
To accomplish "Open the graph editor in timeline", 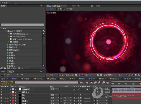I will pyautogui.click(x=107, y=82).
